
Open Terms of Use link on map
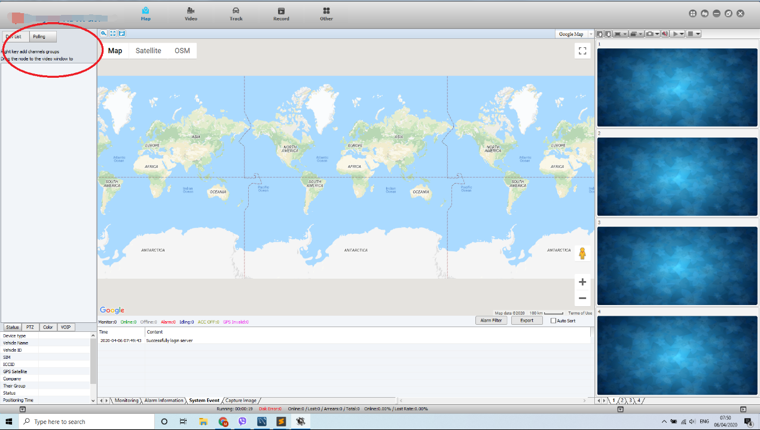coord(580,313)
